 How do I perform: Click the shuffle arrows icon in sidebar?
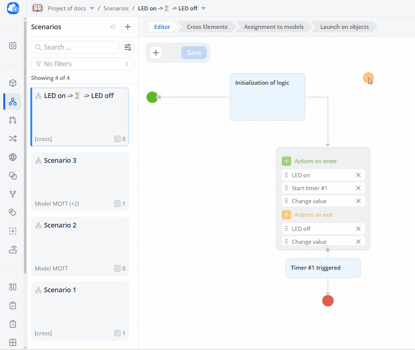pos(13,138)
